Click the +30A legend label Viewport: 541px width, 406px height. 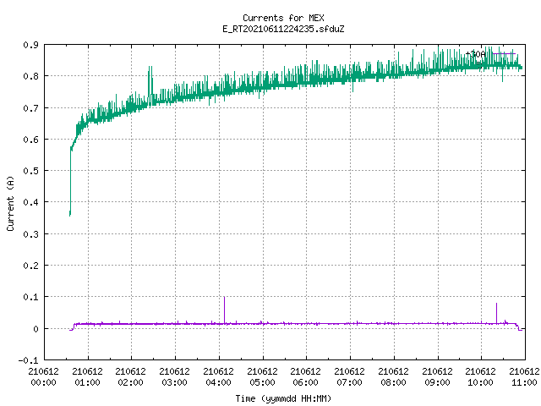(475, 54)
